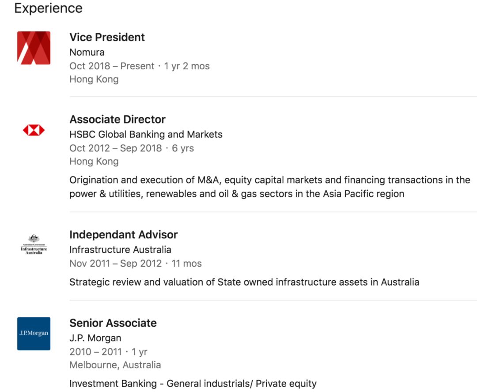The height and width of the screenshot is (392, 477).
Task: Open the Vice President position title
Action: 107,38
